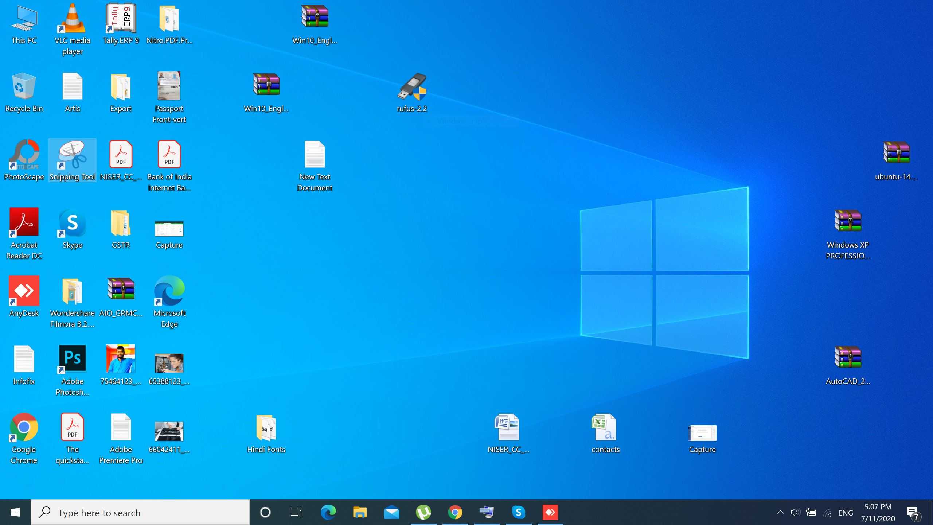Image resolution: width=933 pixels, height=525 pixels.
Task: Select the contacts spreadsheet file
Action: (x=605, y=433)
